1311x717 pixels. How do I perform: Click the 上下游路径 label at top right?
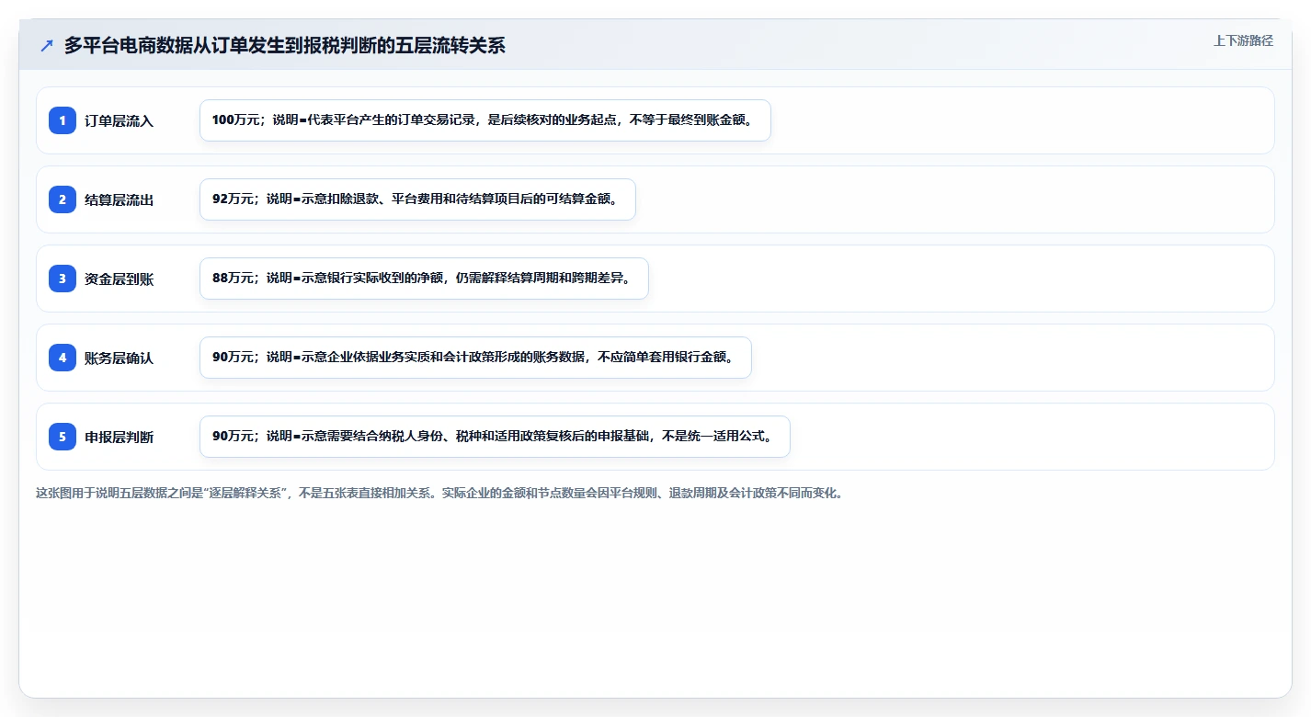click(x=1243, y=40)
